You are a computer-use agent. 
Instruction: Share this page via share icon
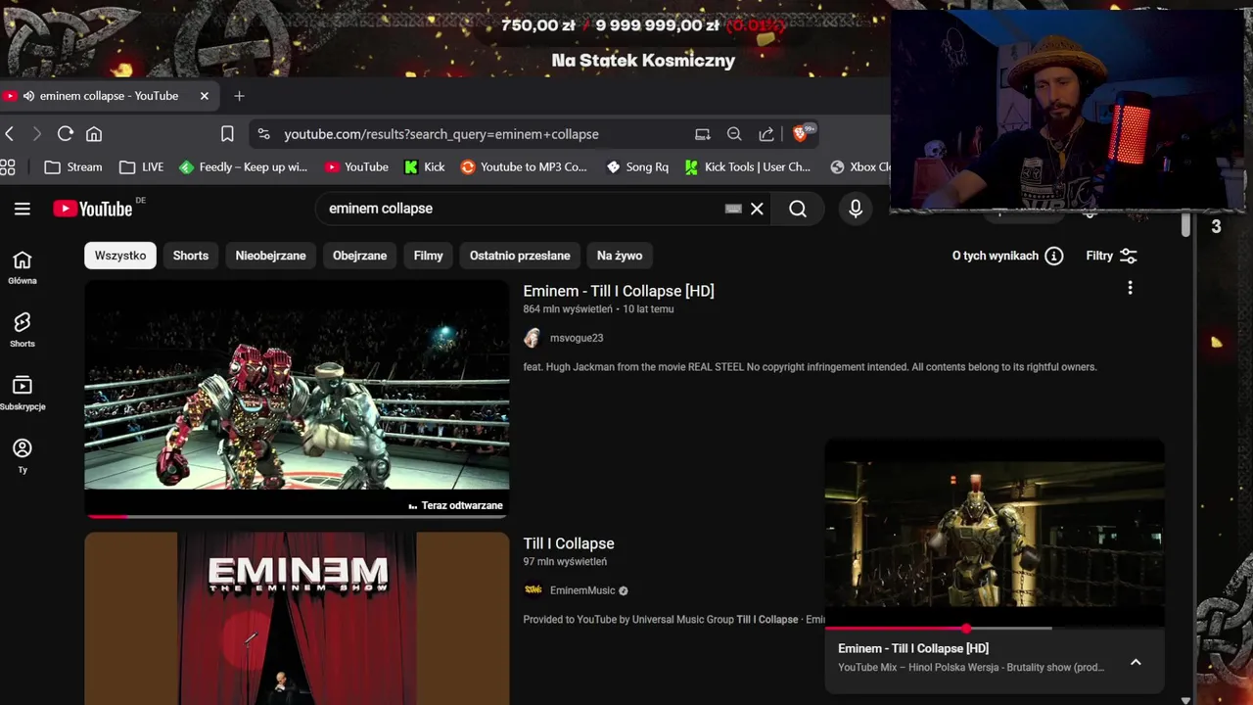coord(766,134)
